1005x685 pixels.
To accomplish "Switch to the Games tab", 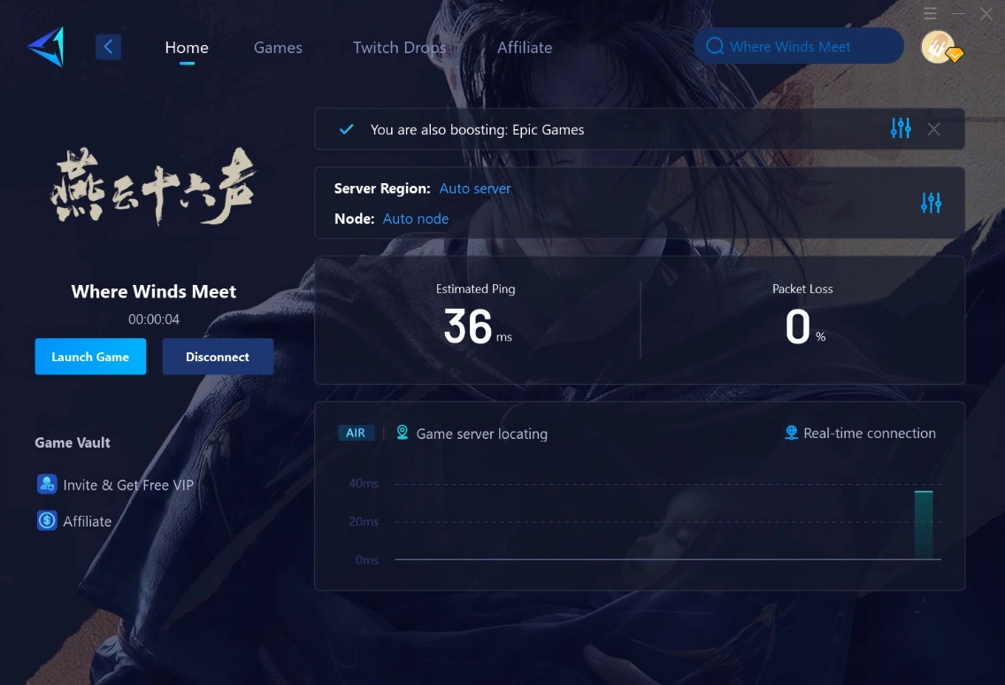I will [278, 48].
